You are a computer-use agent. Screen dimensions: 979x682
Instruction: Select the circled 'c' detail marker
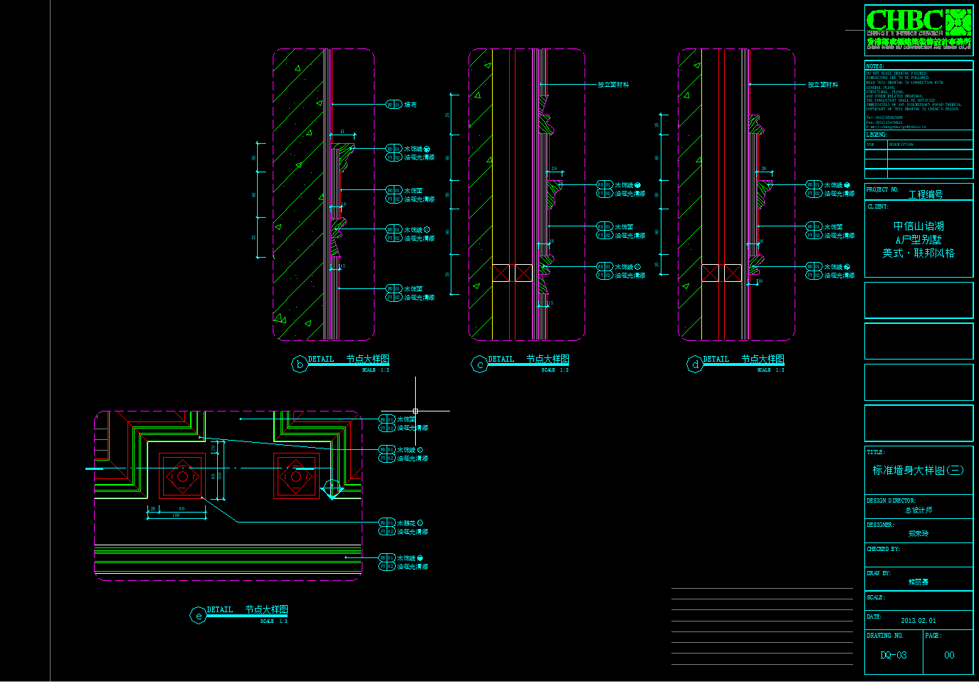(479, 364)
